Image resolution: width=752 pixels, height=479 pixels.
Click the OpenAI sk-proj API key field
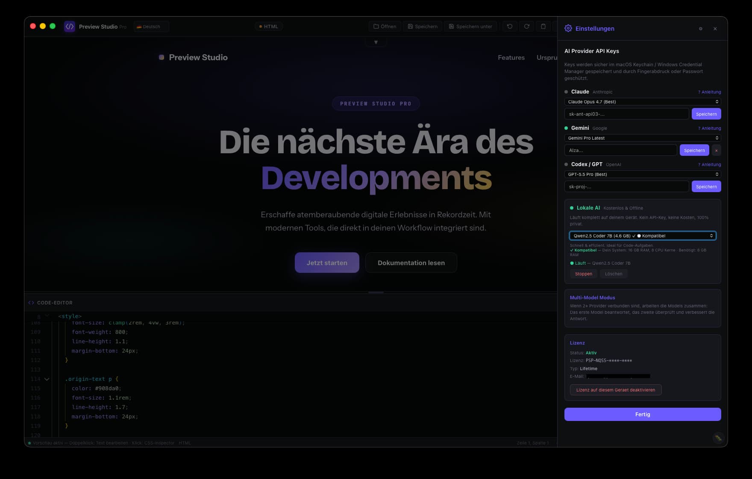click(x=626, y=187)
